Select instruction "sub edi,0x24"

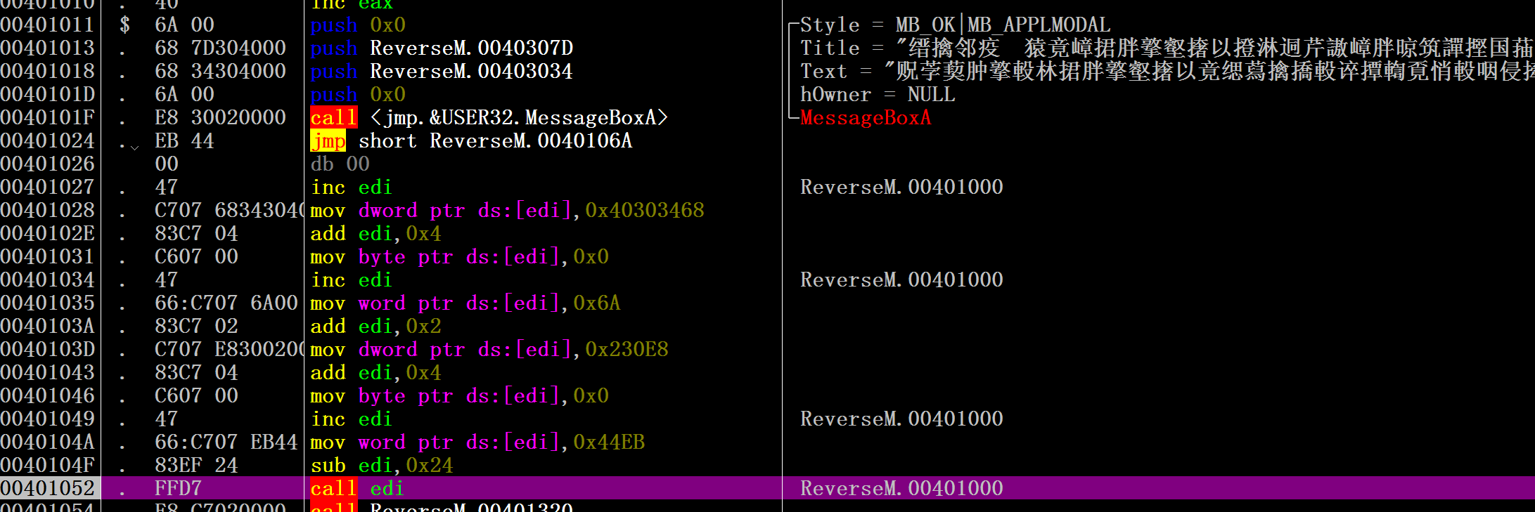pos(382,466)
